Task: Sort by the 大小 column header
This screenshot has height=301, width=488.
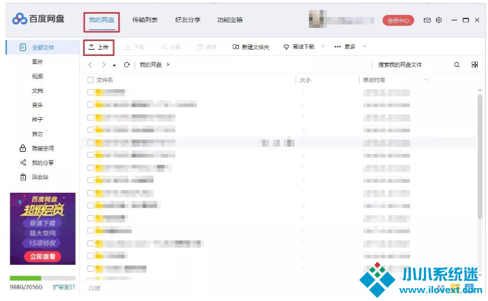Action: pyautogui.click(x=305, y=80)
